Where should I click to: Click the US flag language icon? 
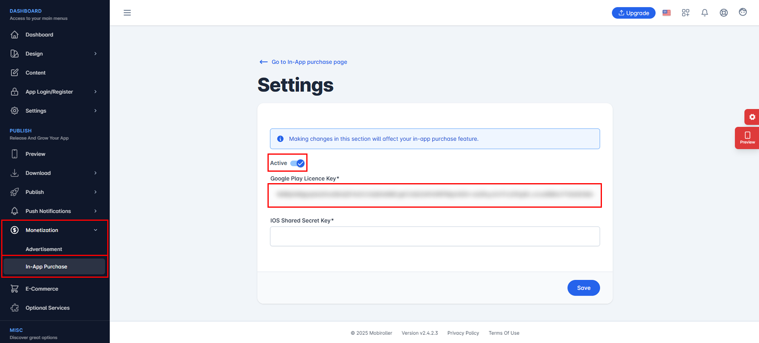(x=666, y=13)
